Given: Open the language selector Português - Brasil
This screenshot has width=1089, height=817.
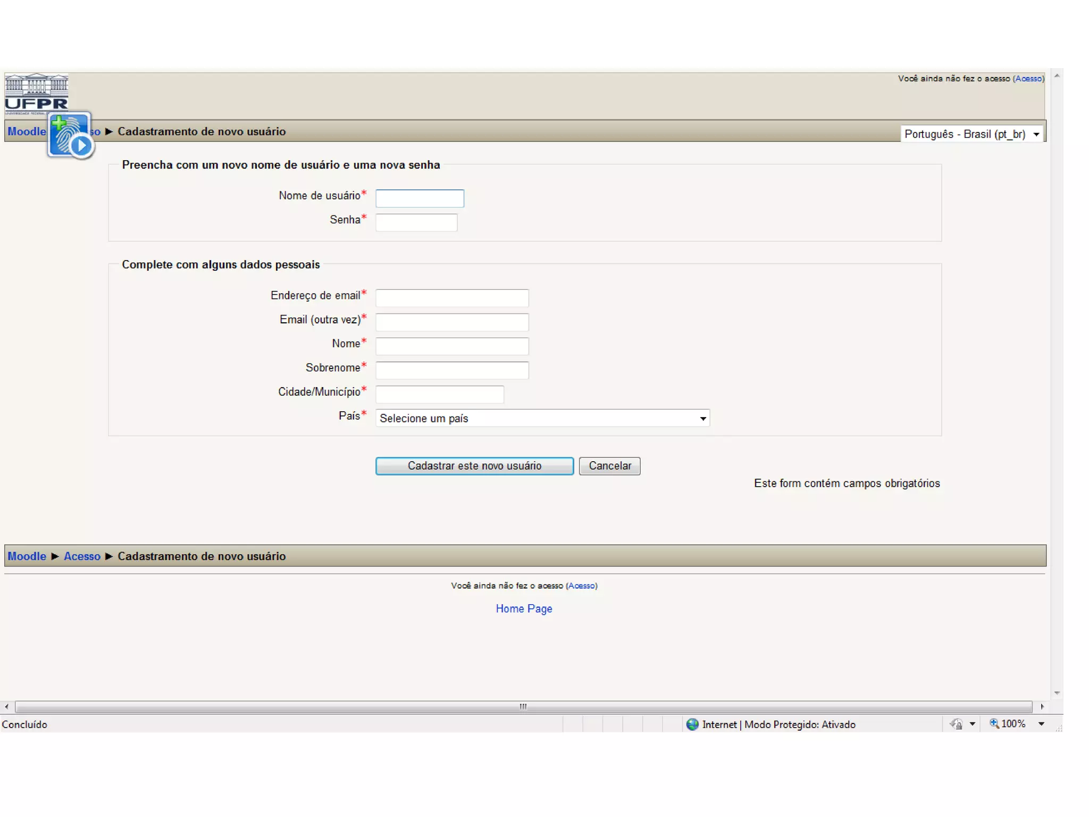Looking at the screenshot, I should [971, 134].
